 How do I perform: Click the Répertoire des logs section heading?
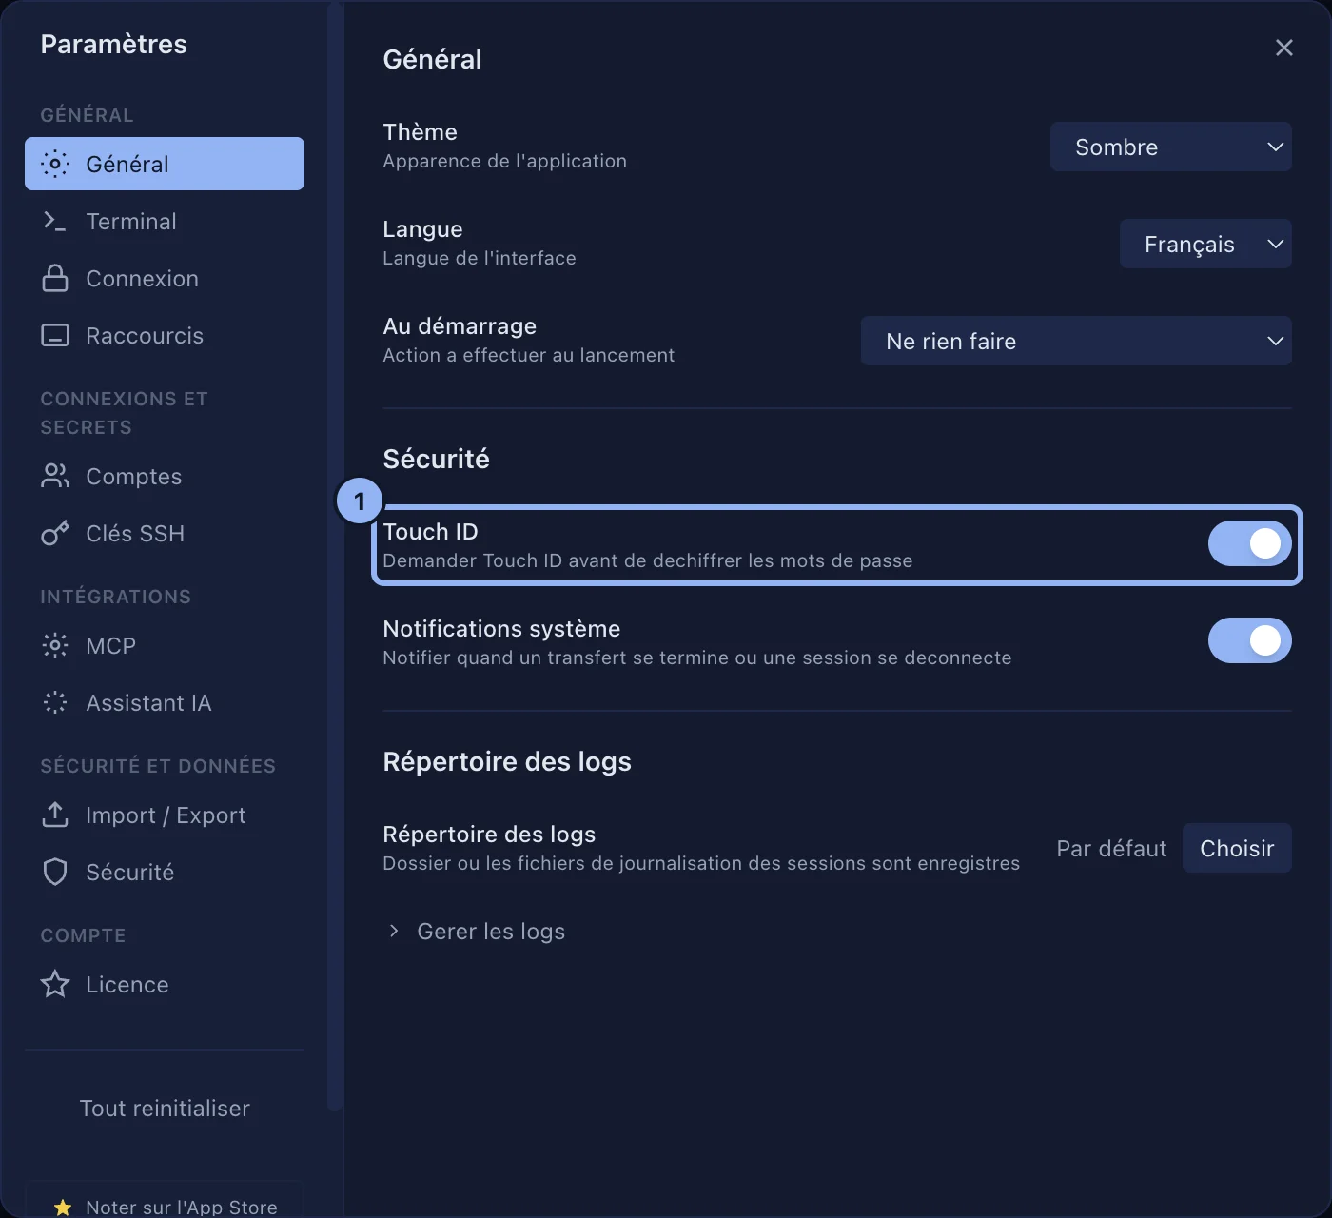pyautogui.click(x=507, y=761)
